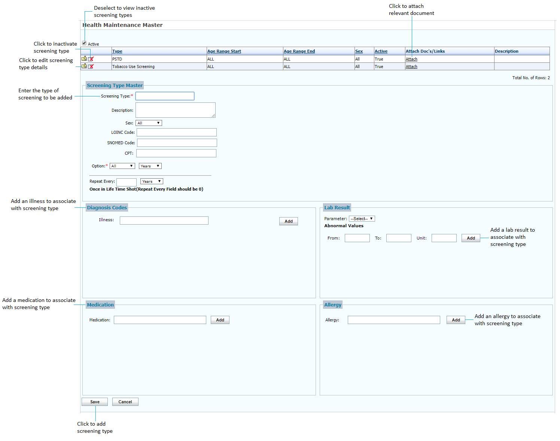Click the LOINC Code field
Image resolution: width=560 pixels, height=441 pixels.
click(x=177, y=132)
